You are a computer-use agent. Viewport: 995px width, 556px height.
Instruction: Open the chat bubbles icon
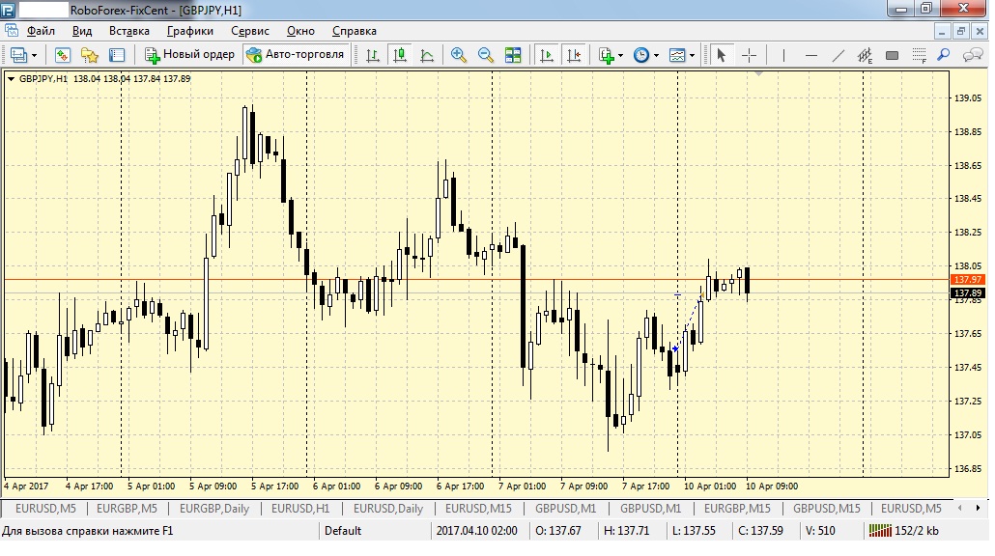point(973,55)
